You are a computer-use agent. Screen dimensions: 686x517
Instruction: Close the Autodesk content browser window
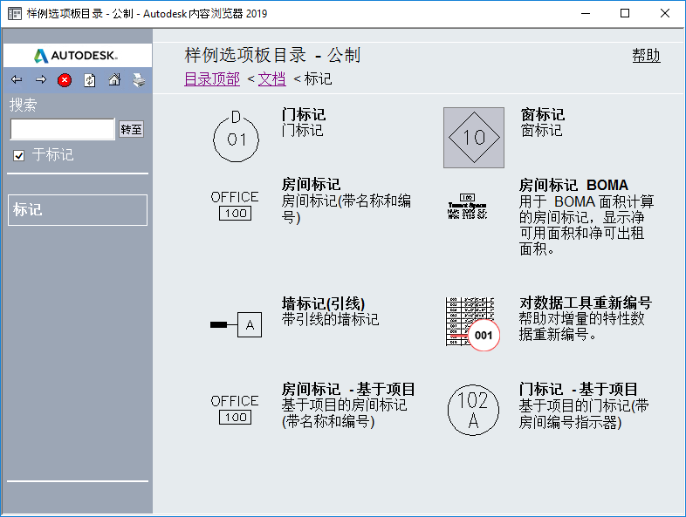(x=664, y=14)
